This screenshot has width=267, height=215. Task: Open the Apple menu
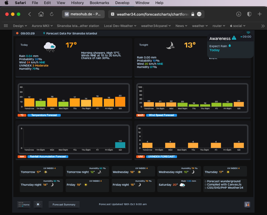(x=6, y=3)
